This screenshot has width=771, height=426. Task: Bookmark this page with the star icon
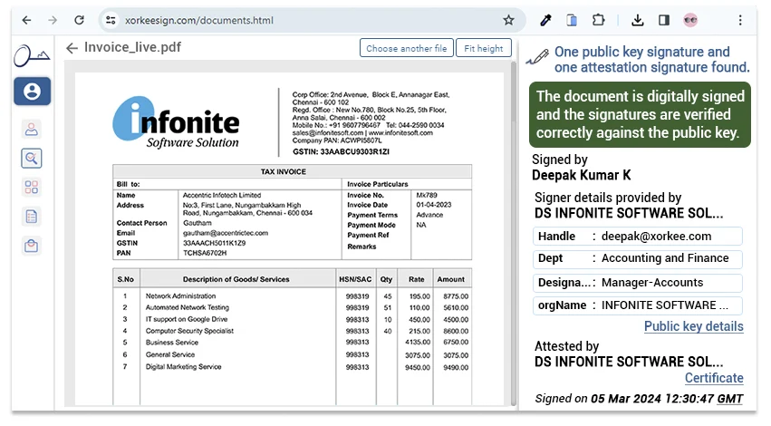[508, 20]
